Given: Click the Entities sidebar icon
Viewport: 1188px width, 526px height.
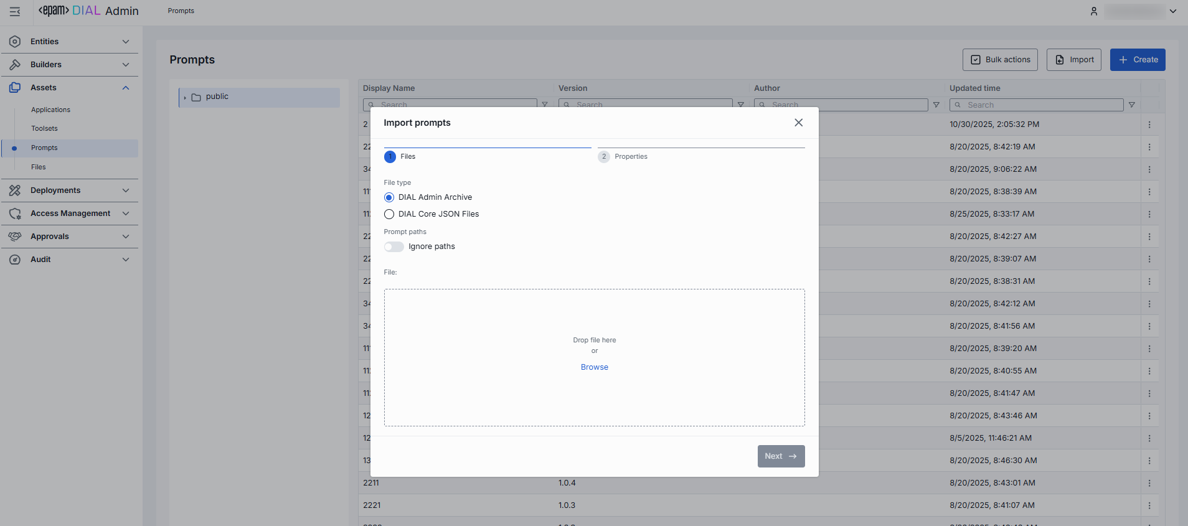Looking at the screenshot, I should [15, 42].
